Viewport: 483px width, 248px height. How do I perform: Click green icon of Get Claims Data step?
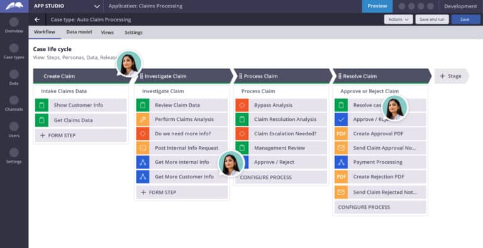pos(42,120)
